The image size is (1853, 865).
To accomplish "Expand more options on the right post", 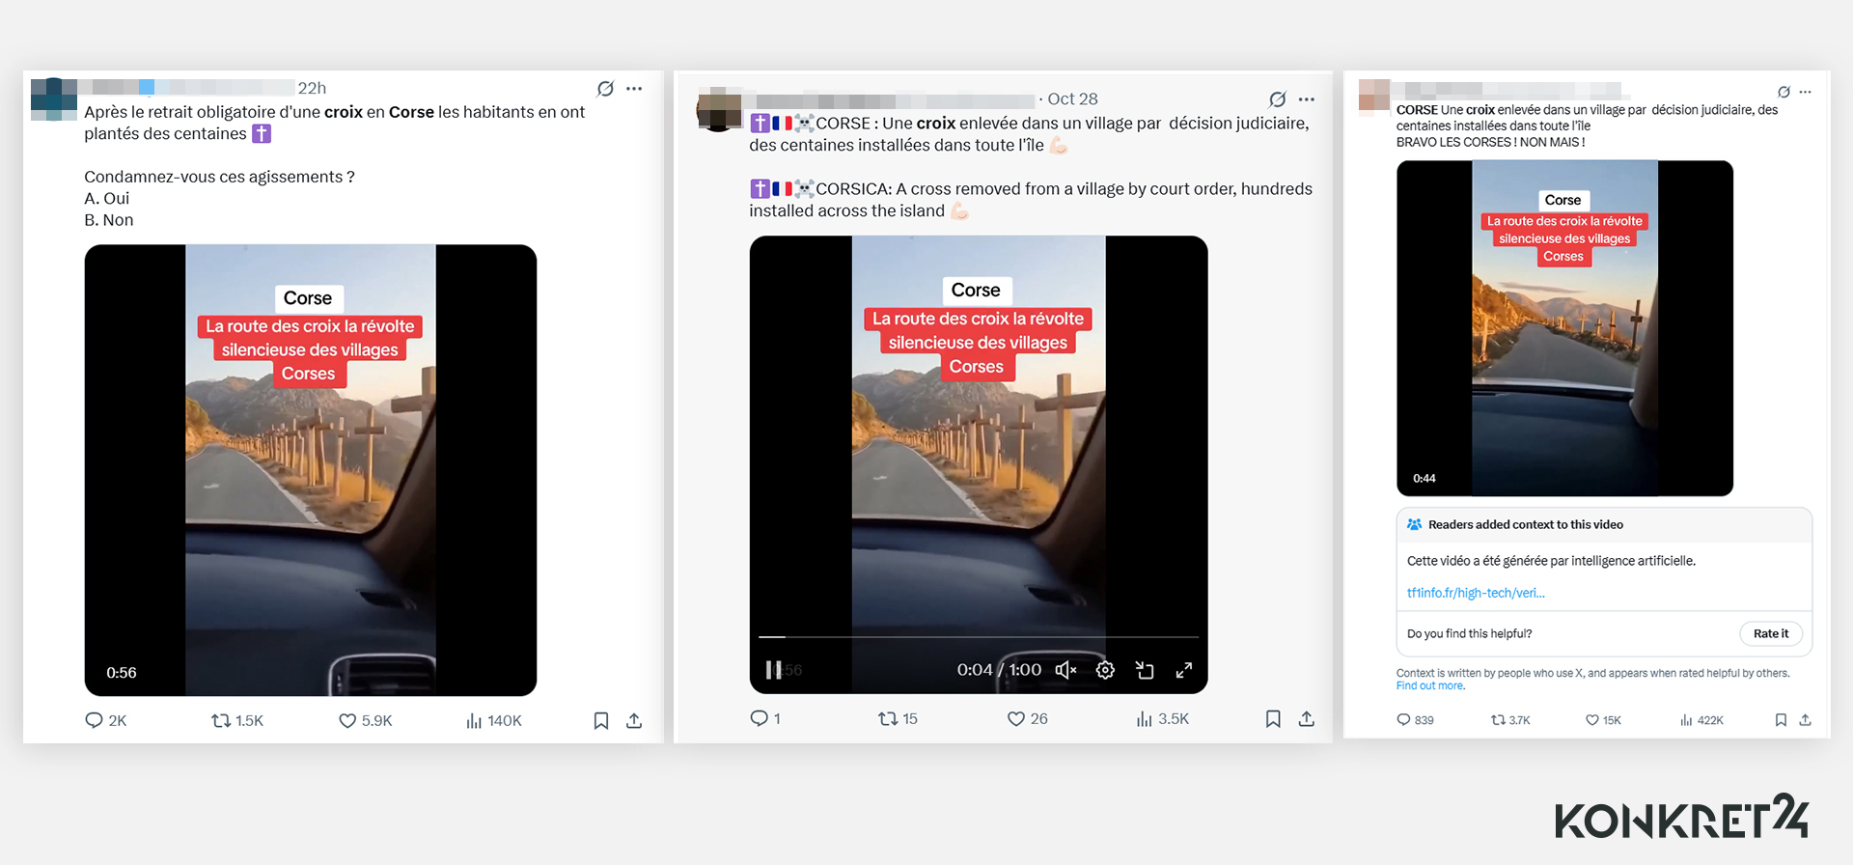I will (x=1806, y=92).
